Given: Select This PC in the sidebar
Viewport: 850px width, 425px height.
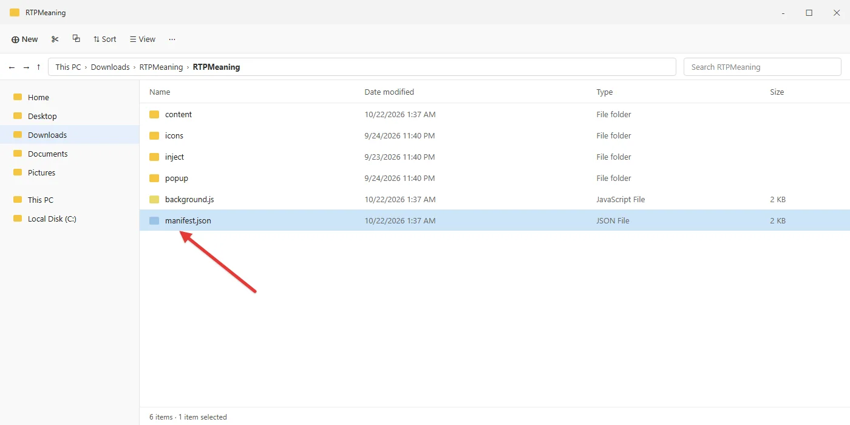Looking at the screenshot, I should (70, 200).
